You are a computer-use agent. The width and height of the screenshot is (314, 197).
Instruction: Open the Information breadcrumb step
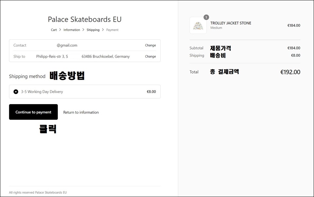click(72, 30)
